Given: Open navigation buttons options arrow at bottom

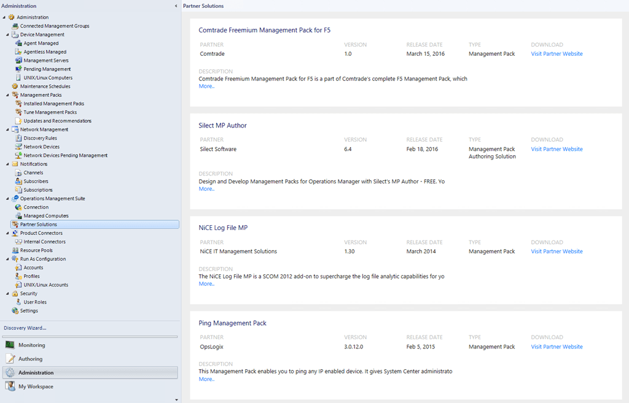Looking at the screenshot, I should click(176, 399).
